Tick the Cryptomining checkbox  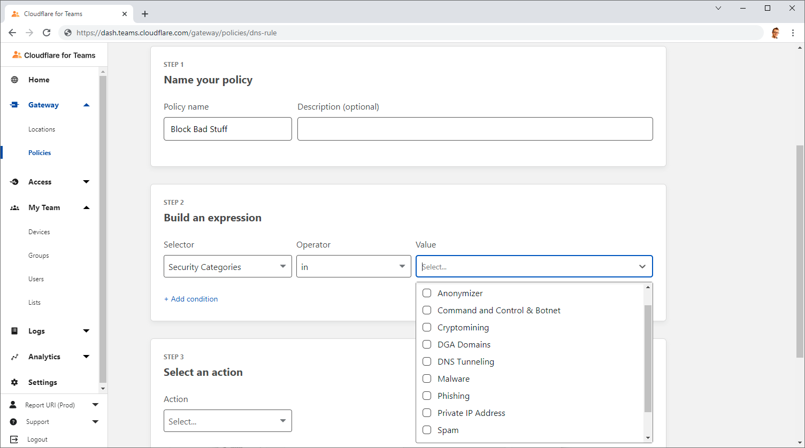point(427,327)
